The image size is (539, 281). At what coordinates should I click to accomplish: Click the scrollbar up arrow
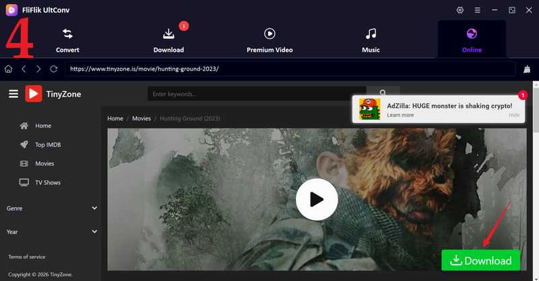click(536, 84)
